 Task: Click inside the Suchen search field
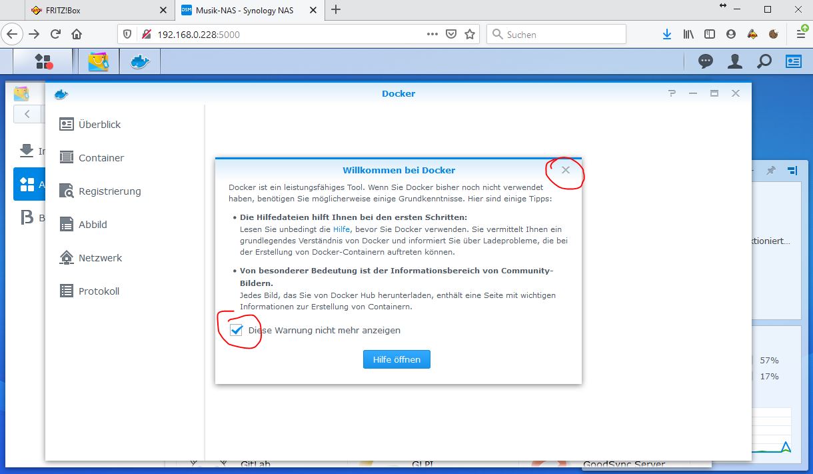[556, 34]
